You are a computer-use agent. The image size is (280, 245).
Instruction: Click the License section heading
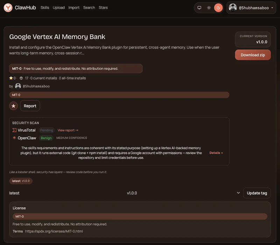[x=19, y=208]
